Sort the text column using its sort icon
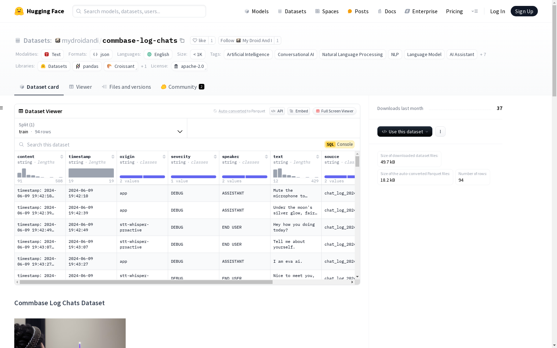This screenshot has width=557, height=348. [317, 157]
